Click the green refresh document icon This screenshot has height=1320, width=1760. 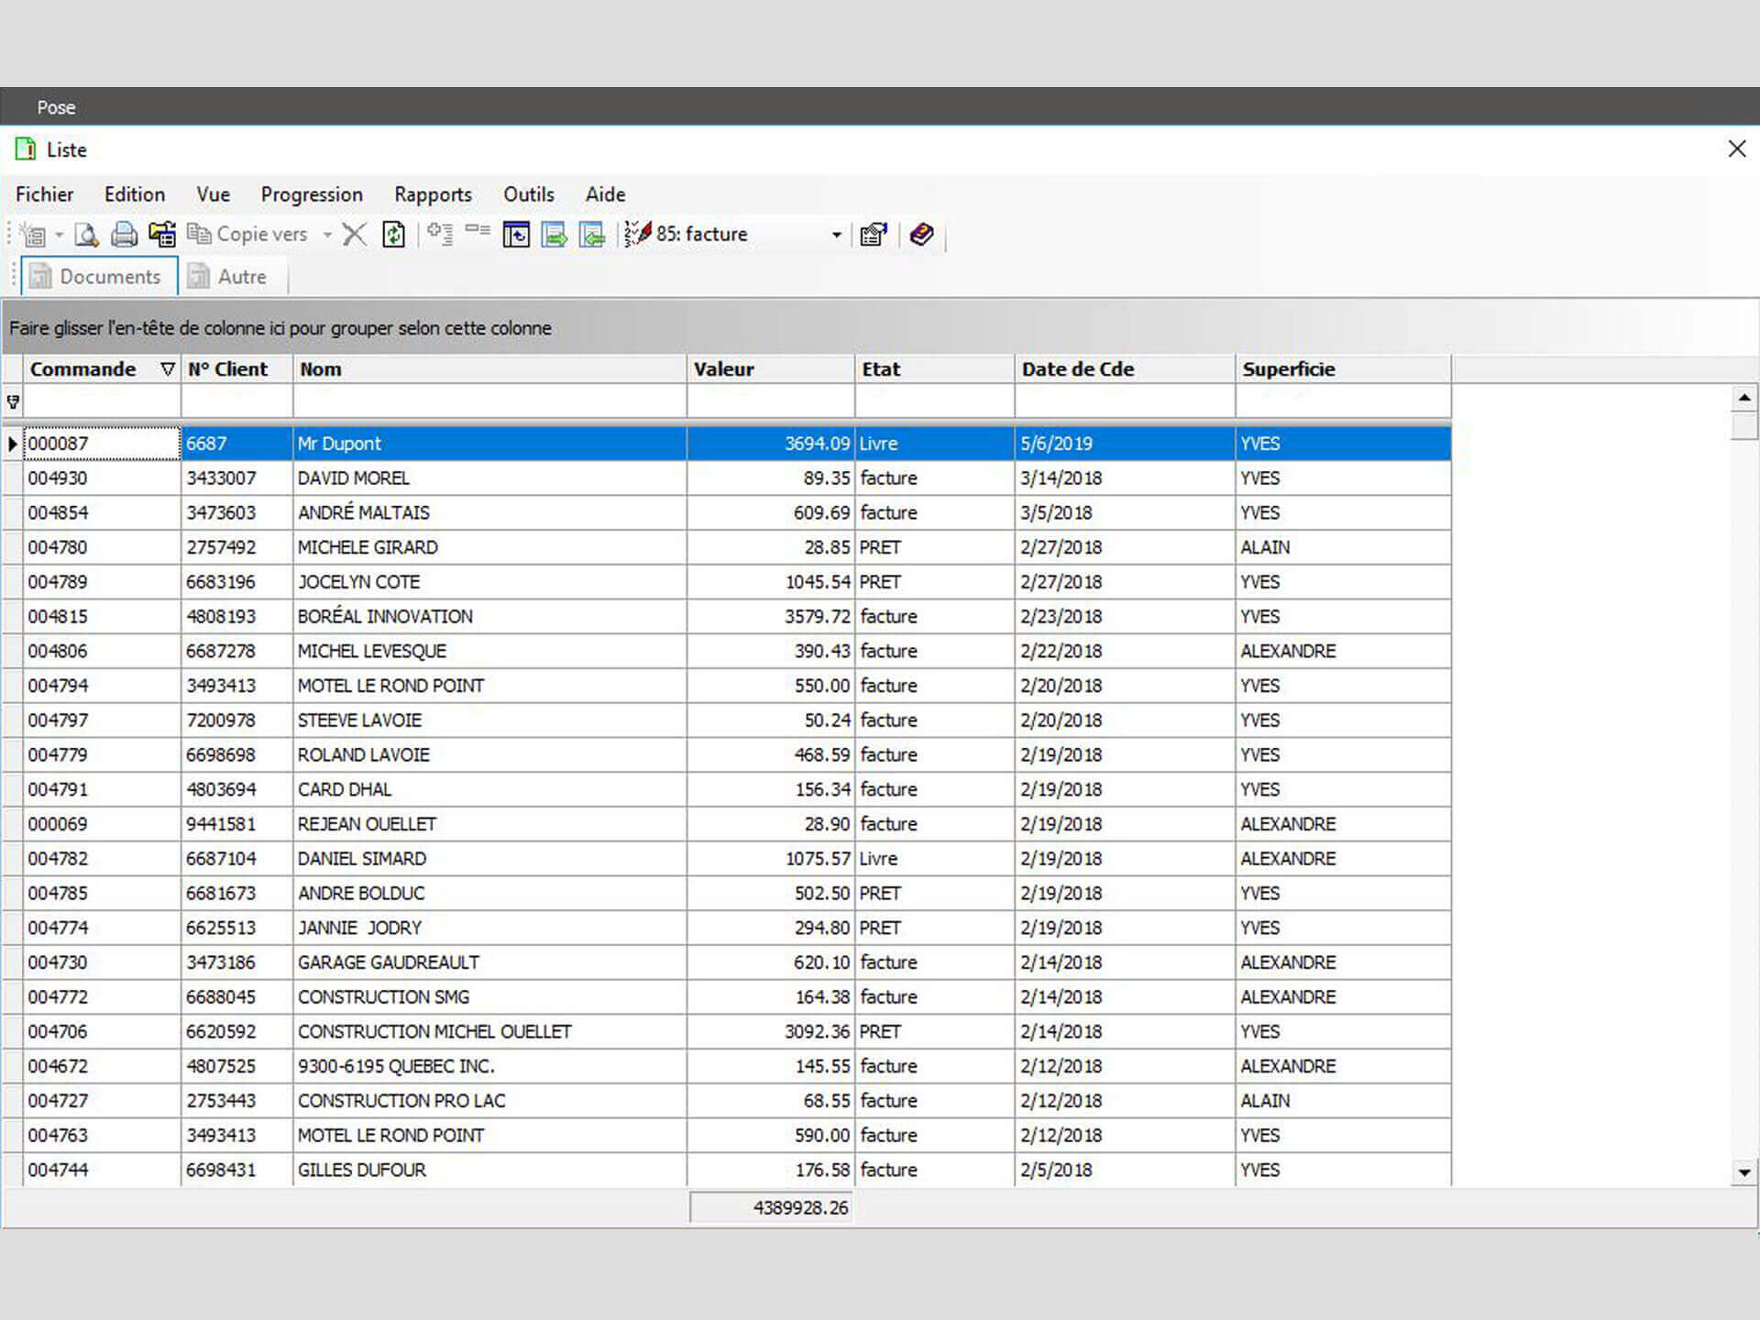pyautogui.click(x=393, y=235)
